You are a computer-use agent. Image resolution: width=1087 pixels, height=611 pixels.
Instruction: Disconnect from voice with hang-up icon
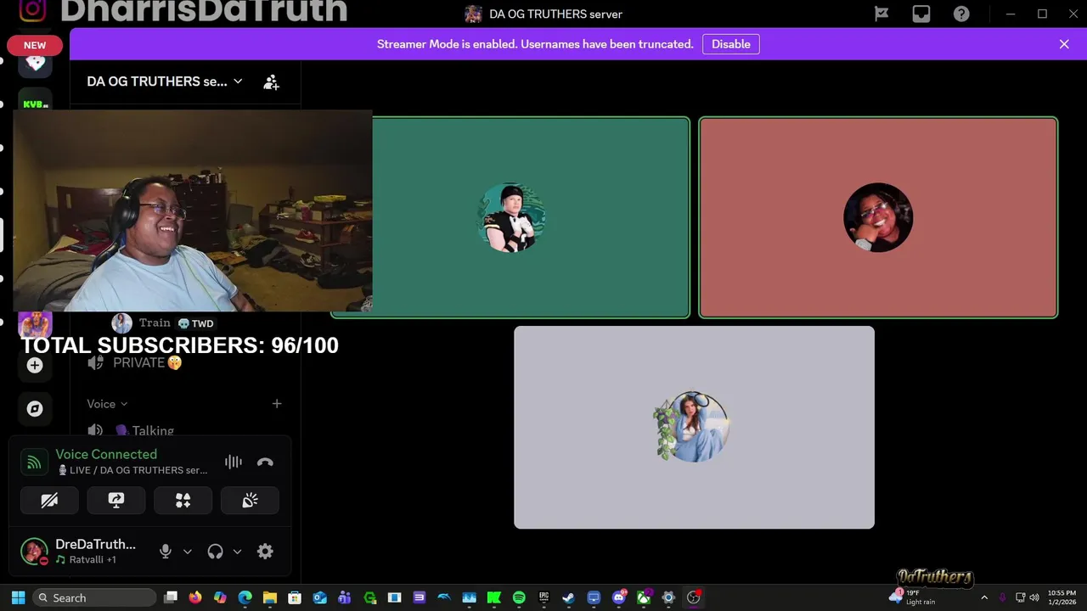tap(265, 462)
